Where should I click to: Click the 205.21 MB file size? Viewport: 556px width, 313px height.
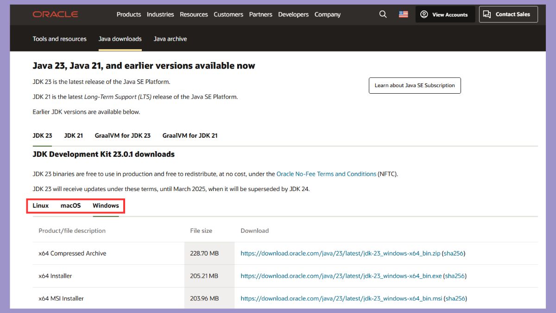pos(204,276)
